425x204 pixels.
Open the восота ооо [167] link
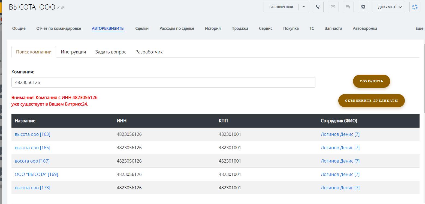(32, 161)
